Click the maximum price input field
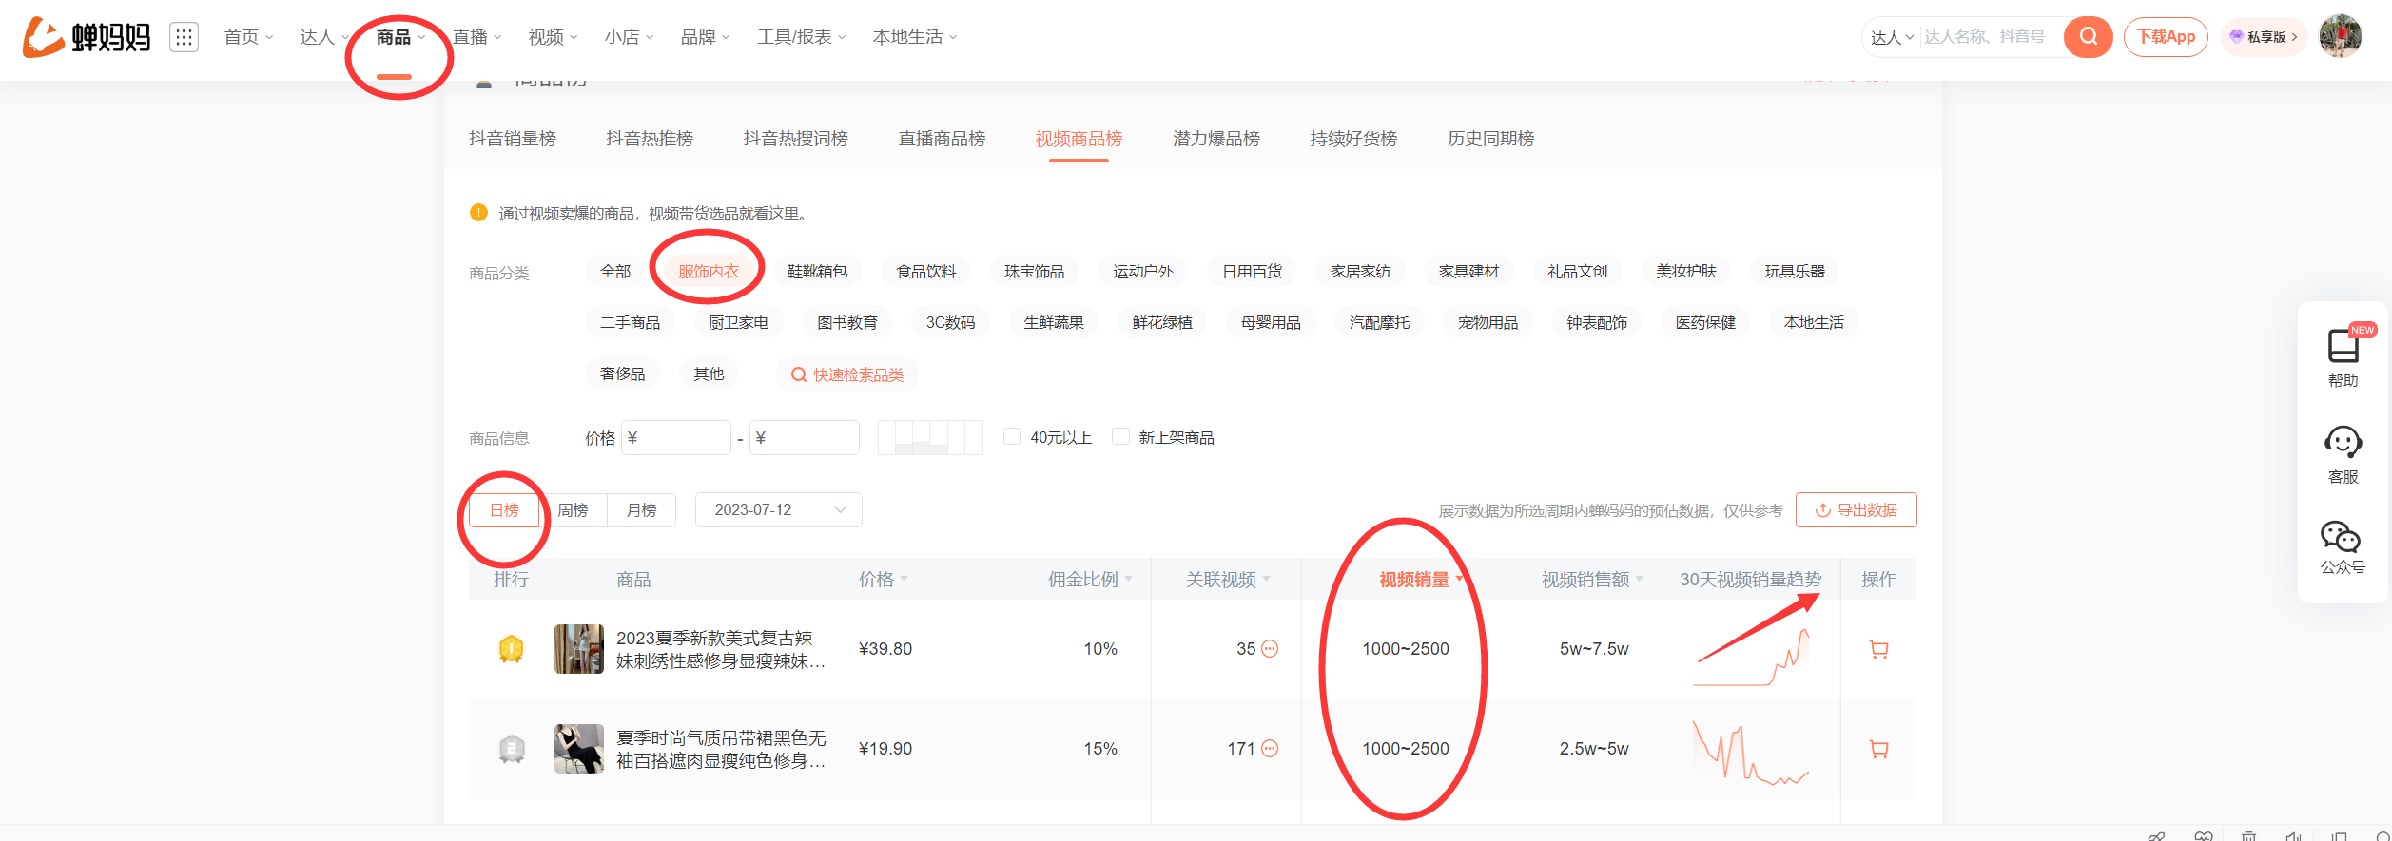 point(805,437)
